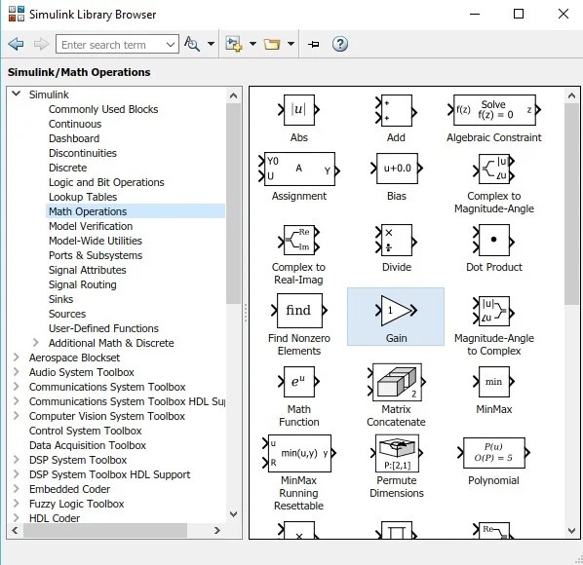583x565 pixels.
Task: Select Control System Toolbox entry
Action: (x=86, y=431)
